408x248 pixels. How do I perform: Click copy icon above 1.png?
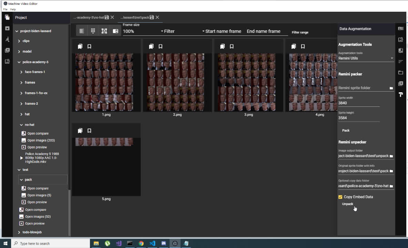point(80,46)
